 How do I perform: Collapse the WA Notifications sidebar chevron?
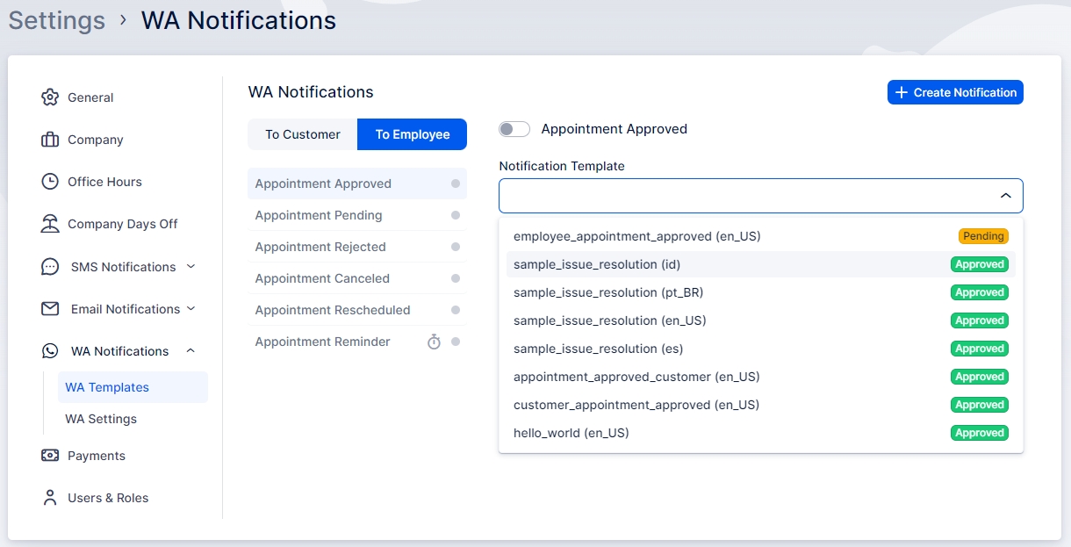tap(190, 351)
